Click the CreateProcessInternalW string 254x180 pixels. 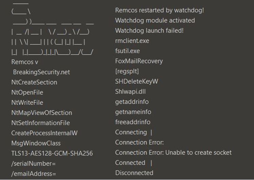tap(44, 133)
